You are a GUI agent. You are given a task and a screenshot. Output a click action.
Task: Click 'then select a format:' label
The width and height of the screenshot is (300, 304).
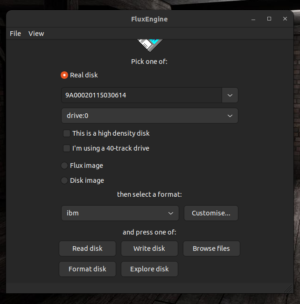(149, 194)
